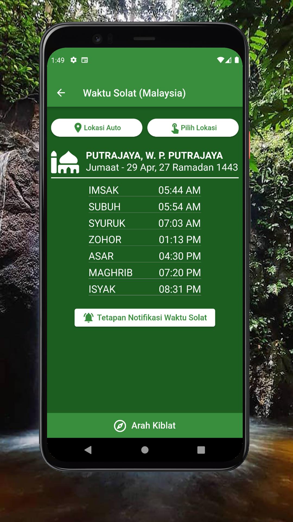Tap Android home circle button
Screen dimensions: 293x522
pyautogui.click(x=145, y=450)
